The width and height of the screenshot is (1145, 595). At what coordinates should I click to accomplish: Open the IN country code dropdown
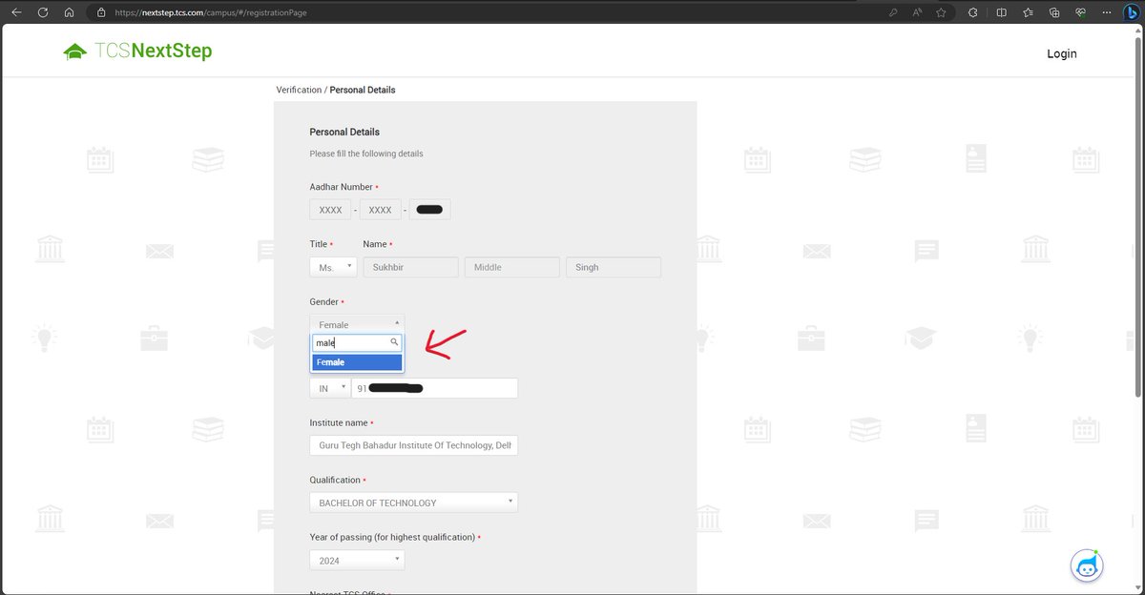[x=329, y=388]
